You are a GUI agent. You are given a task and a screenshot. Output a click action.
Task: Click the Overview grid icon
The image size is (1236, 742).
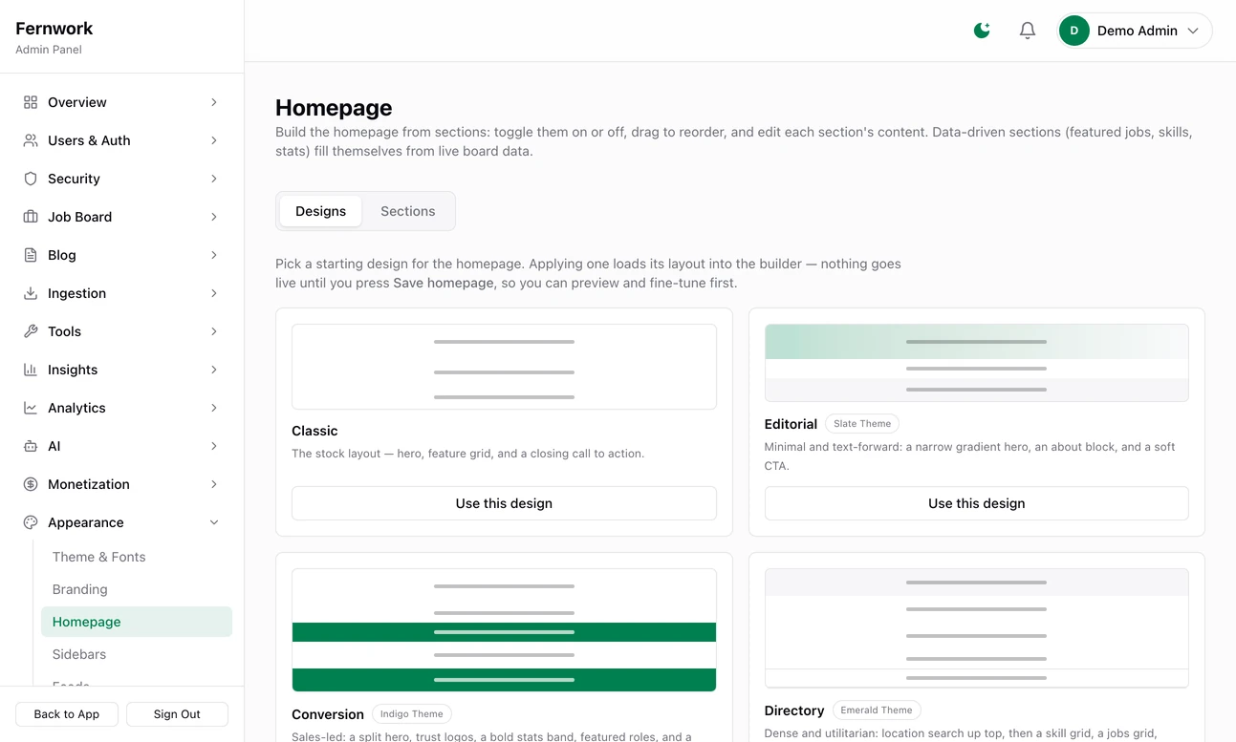[31, 102]
